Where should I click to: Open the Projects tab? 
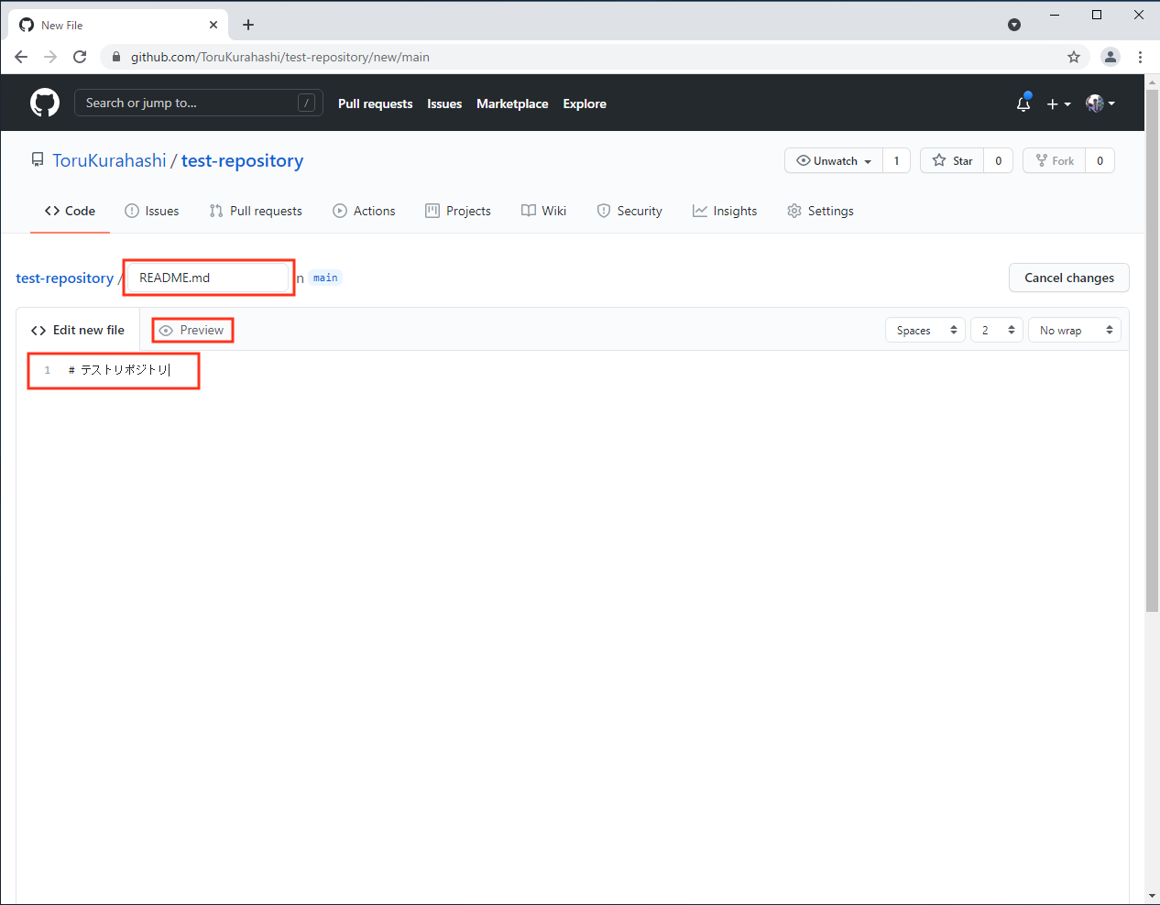(458, 211)
